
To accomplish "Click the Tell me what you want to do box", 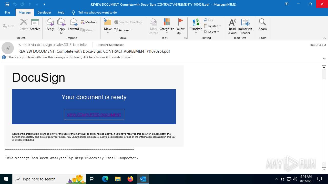I will coord(97,12).
